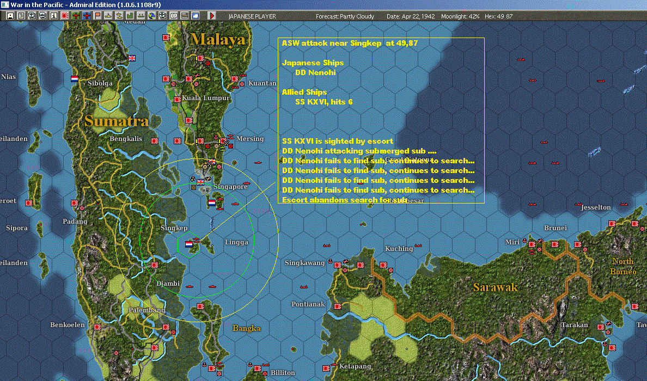Viewport: 647px width, 381px height.
Task: Select Dutch flag base at Sibolga
Action: [74, 79]
